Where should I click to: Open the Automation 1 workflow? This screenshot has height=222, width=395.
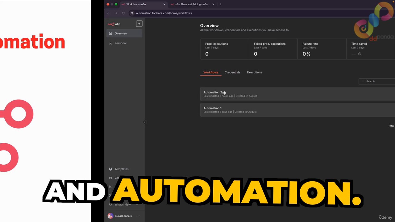coord(297,110)
